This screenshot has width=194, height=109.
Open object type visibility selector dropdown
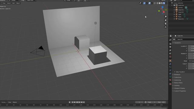point(141,3)
